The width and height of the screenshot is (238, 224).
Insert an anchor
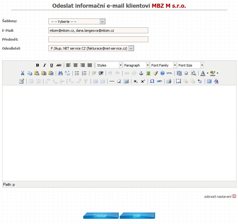(x=141, y=73)
